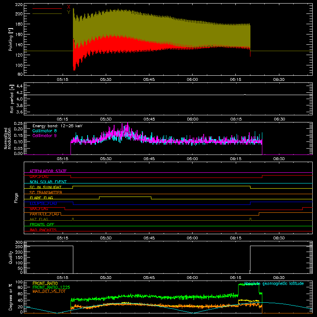Screen dimensions: 317x317
Task: Click the FRONTS_OFF flag label
Action: 42,225
